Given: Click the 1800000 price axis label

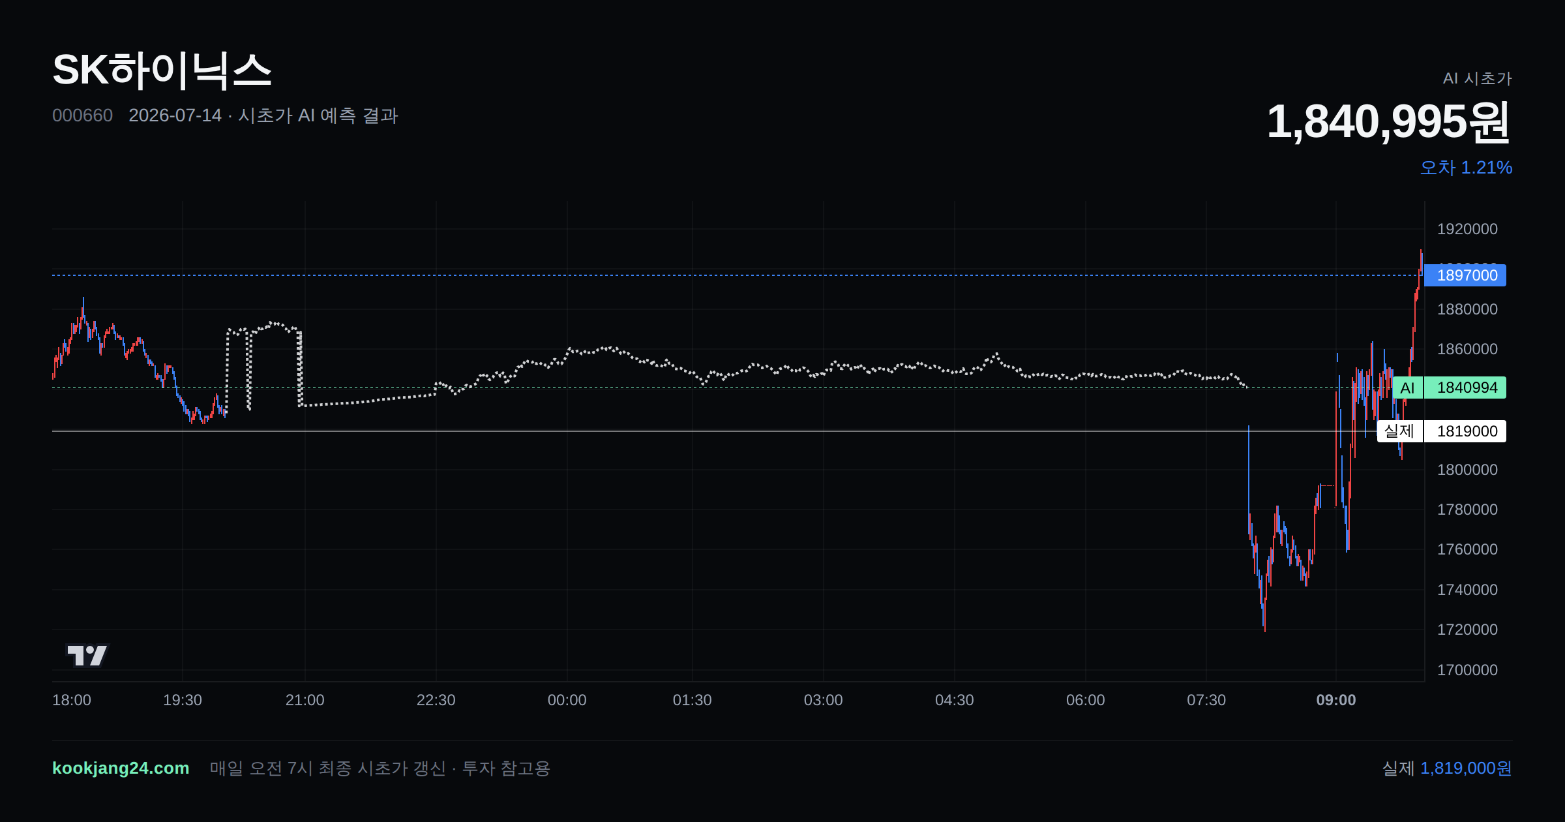Looking at the screenshot, I should pyautogui.click(x=1467, y=470).
